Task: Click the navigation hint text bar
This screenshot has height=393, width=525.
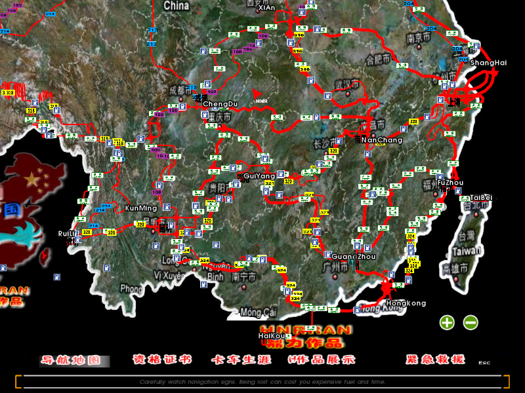Action: point(262,382)
